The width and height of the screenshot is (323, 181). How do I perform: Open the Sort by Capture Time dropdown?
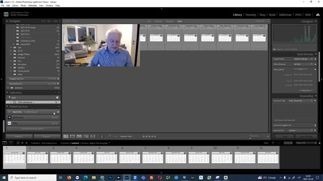pos(127,136)
